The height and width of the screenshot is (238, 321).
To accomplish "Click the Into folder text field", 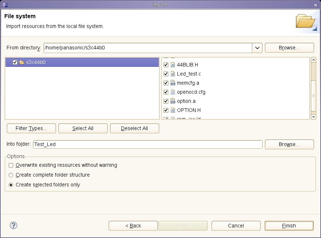I will [148, 144].
